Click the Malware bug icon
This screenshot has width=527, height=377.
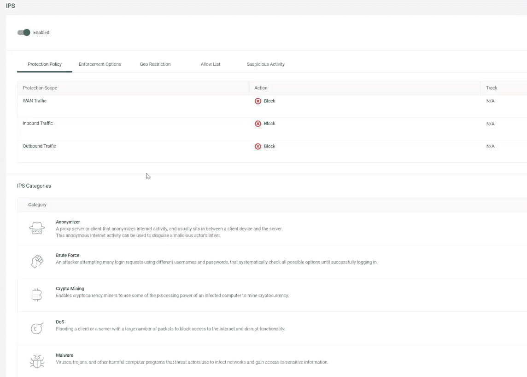(x=37, y=361)
